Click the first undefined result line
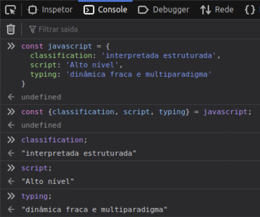The width and height of the screenshot is (260, 217). pos(41,97)
